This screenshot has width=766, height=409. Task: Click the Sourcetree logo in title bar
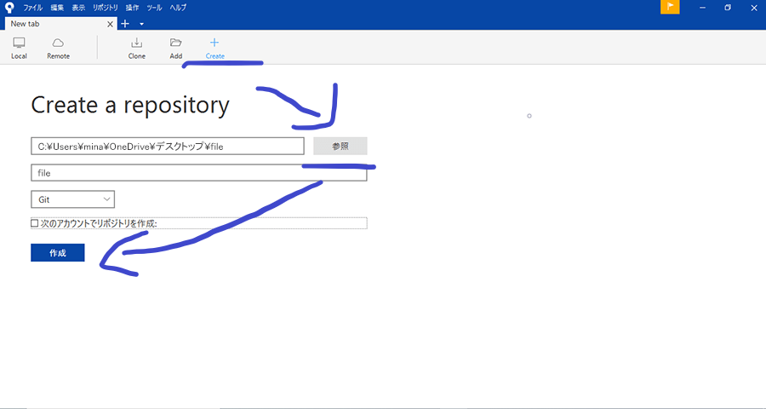pos(9,8)
